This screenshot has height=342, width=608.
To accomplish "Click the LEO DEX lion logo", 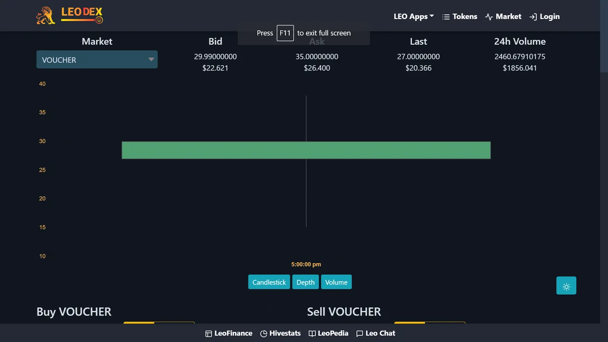I will tap(69, 16).
